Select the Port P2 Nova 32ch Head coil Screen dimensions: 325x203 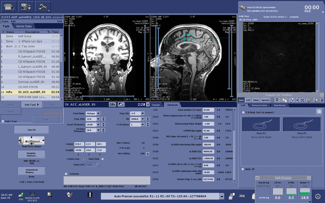(302, 125)
